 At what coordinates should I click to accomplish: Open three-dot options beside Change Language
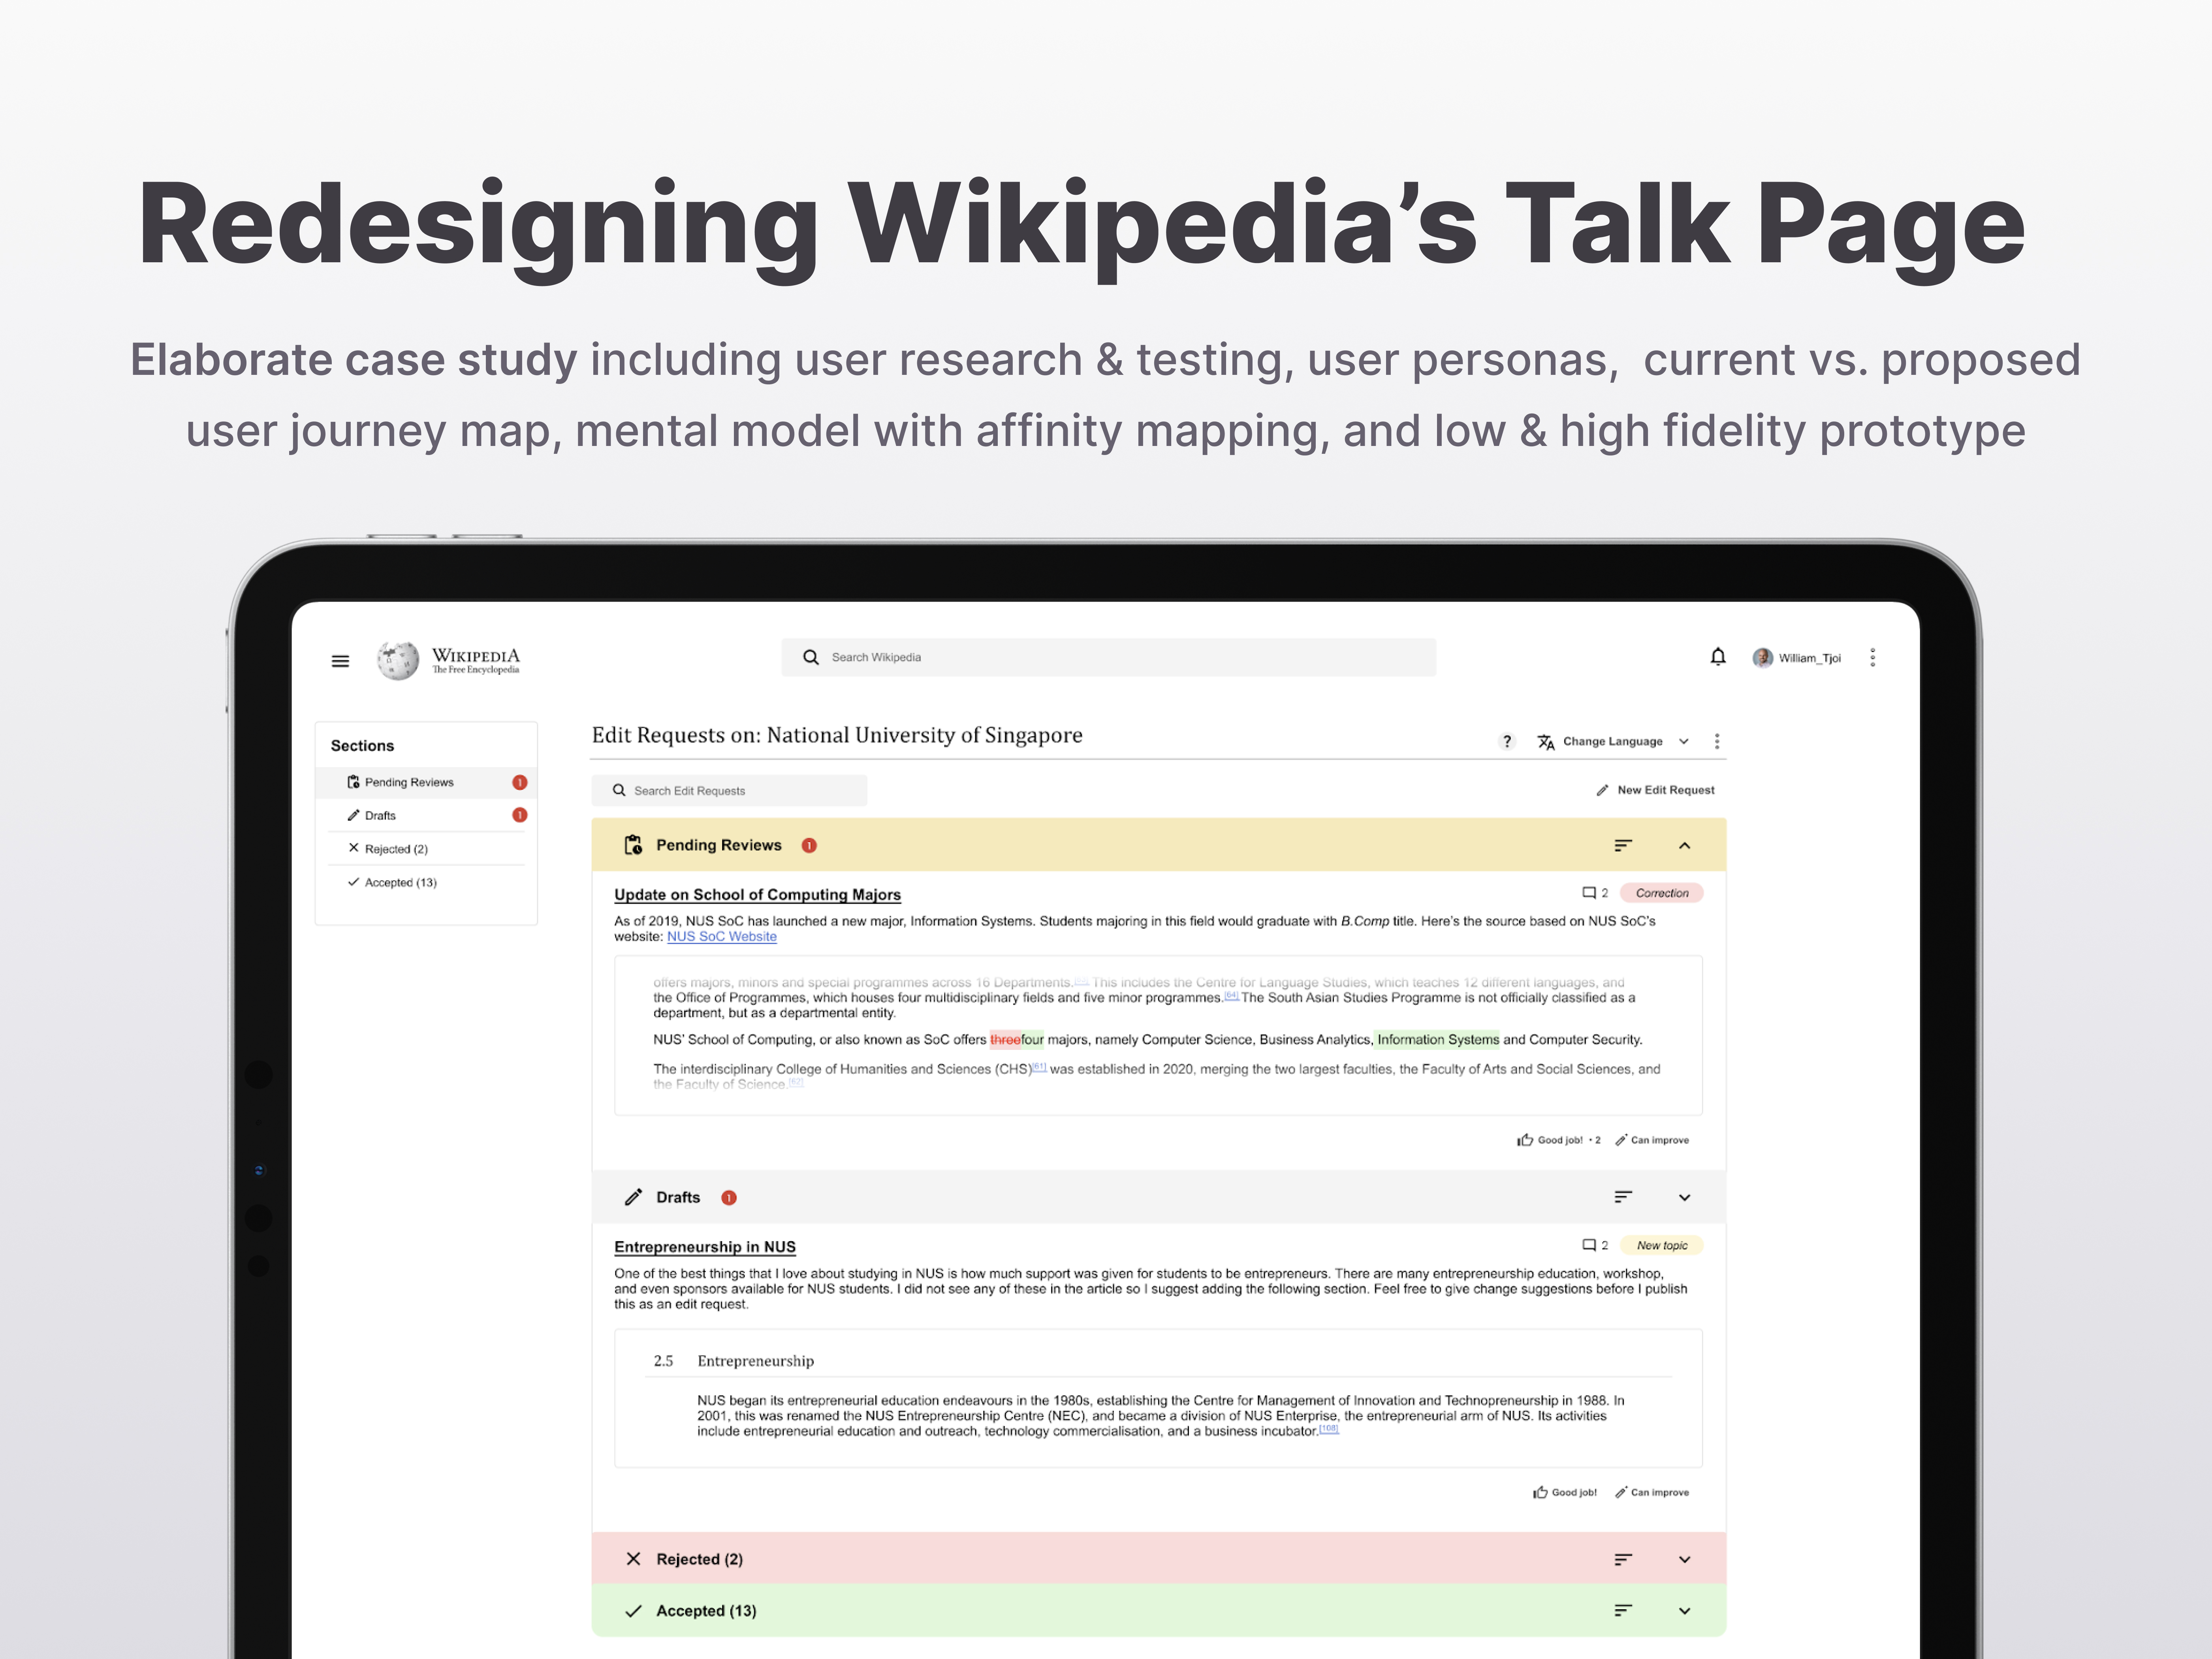pyautogui.click(x=1717, y=741)
